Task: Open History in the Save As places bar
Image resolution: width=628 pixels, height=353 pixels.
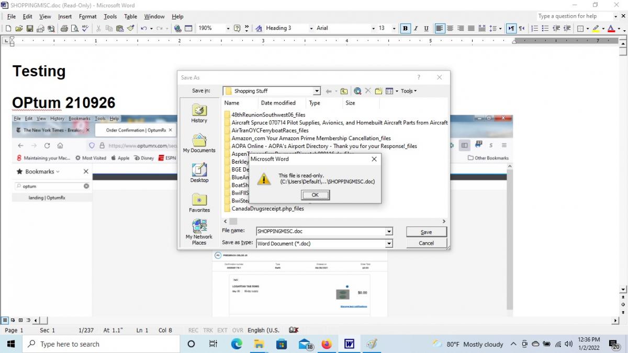Action: coord(199,113)
